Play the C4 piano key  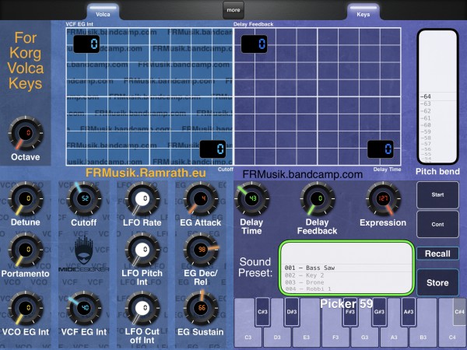452,337
